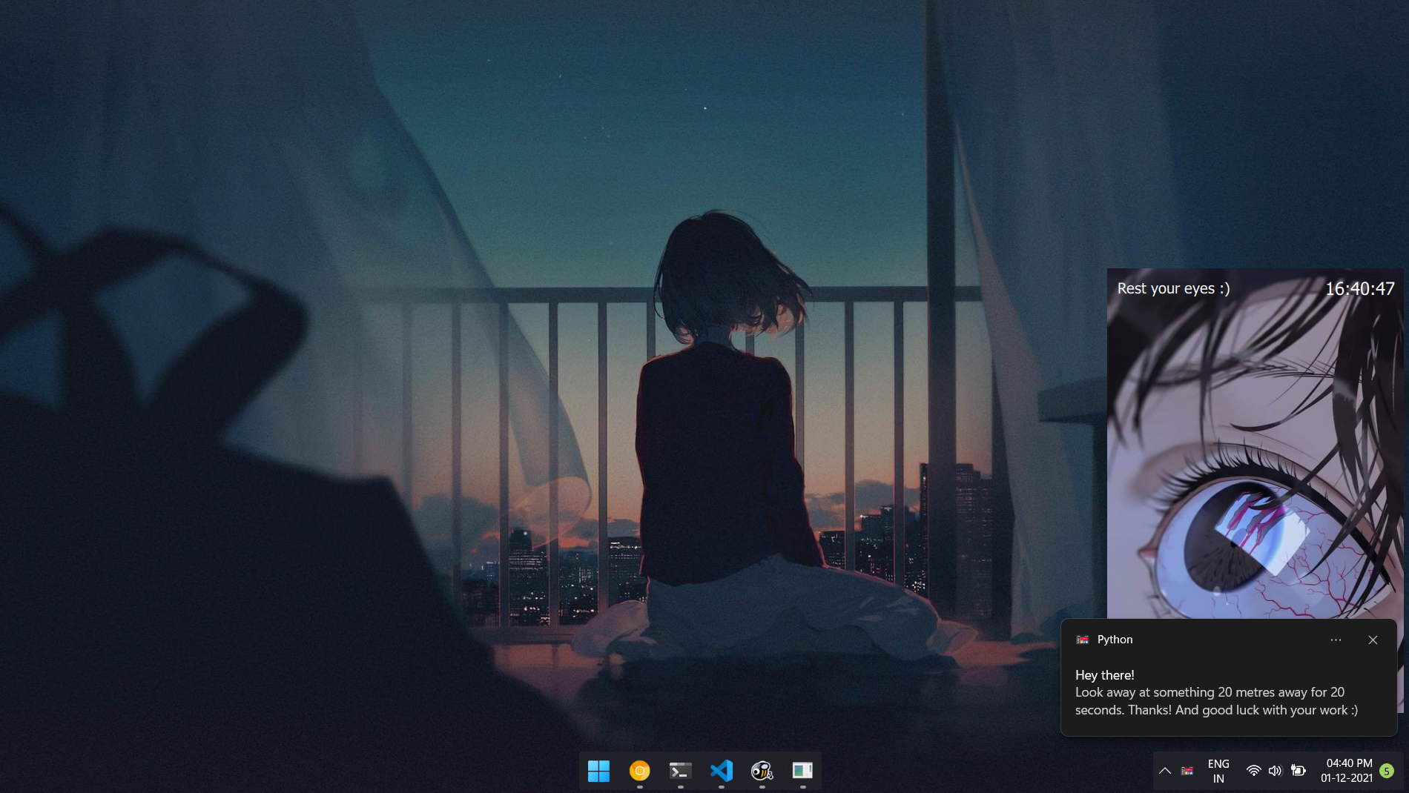This screenshot has height=793, width=1409.
Task: Change the ENG IN input language
Action: (1218, 771)
